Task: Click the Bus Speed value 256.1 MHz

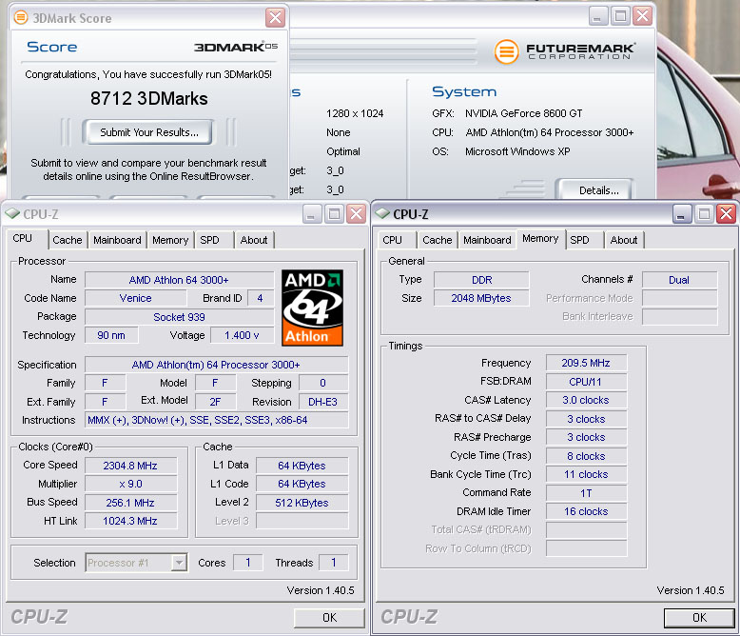Action: click(x=130, y=503)
